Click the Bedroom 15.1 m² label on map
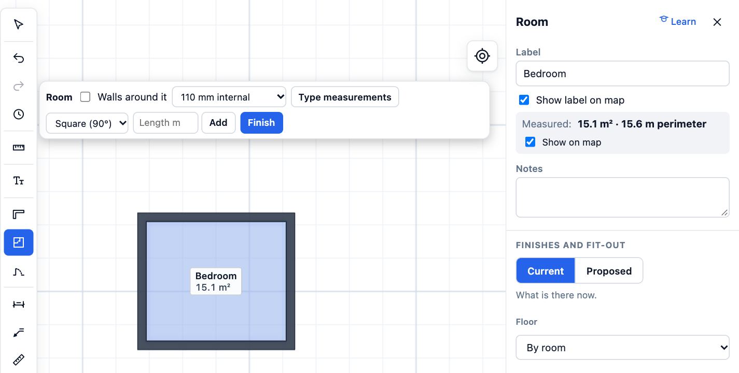739x373 pixels. coord(216,281)
